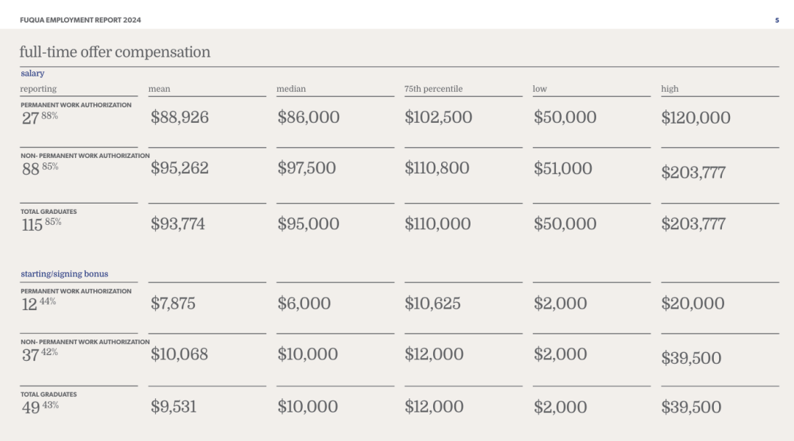Viewport: 794px width, 441px height.
Task: Click the reporting column label
Action: [38, 89]
